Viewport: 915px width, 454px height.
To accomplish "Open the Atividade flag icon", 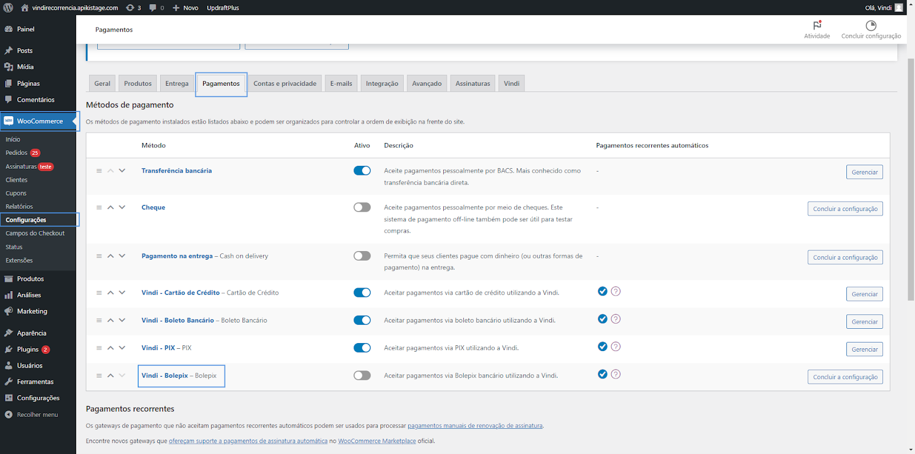I will [x=817, y=26].
